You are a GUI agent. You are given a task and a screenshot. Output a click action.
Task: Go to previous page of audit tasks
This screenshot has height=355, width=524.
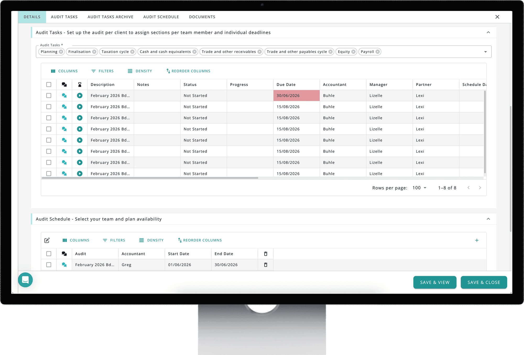468,188
